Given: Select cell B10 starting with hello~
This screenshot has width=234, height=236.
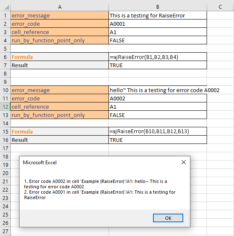Looking at the screenshot, I should click(x=158, y=90).
